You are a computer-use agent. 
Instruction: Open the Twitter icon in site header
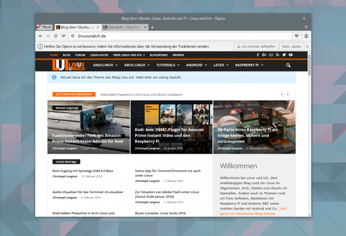pos(284,55)
